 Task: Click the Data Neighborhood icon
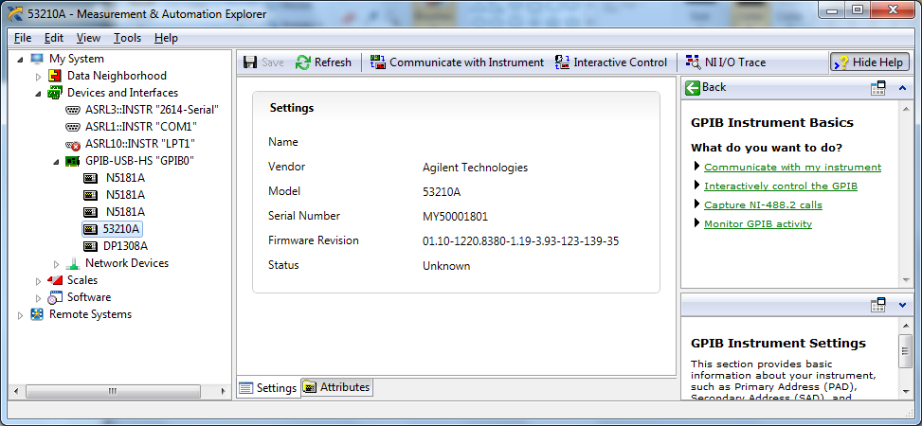55,76
